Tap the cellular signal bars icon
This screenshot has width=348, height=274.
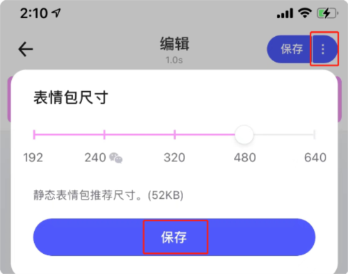tap(285, 13)
